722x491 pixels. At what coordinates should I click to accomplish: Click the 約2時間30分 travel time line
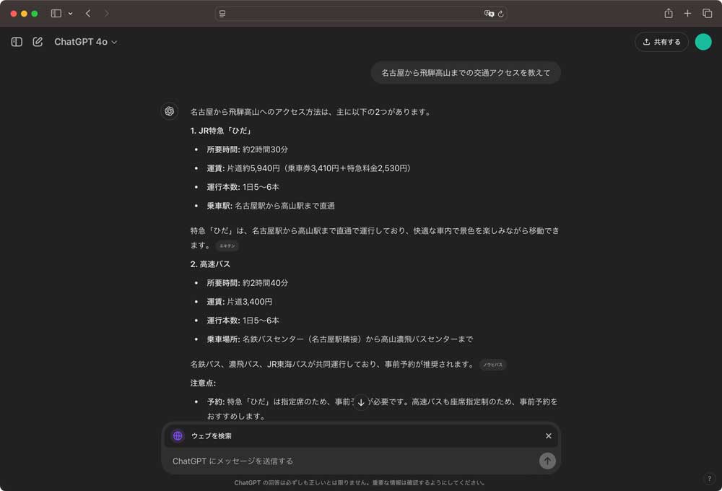[x=247, y=149]
